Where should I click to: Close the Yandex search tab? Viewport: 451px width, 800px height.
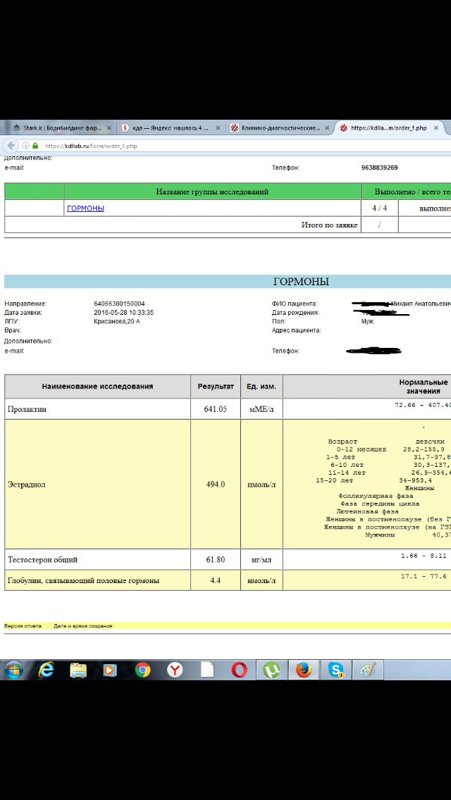point(218,128)
